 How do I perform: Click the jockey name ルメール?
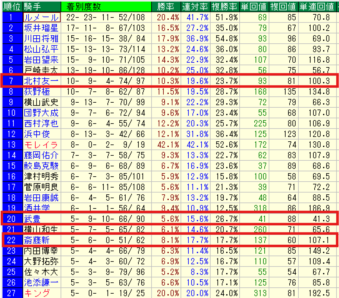pyautogui.click(x=41, y=17)
